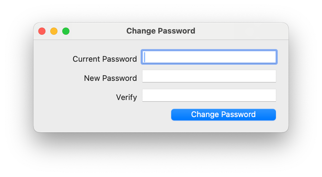Select the Verify password field
This screenshot has width=322, height=177.
(209, 95)
